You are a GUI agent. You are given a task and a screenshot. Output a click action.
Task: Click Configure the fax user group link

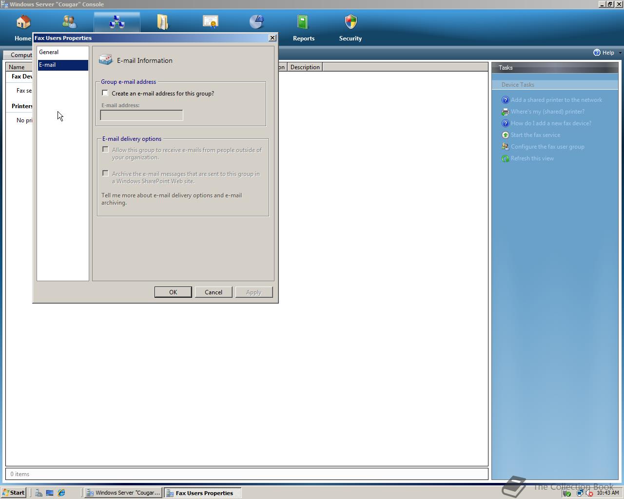[547, 147]
